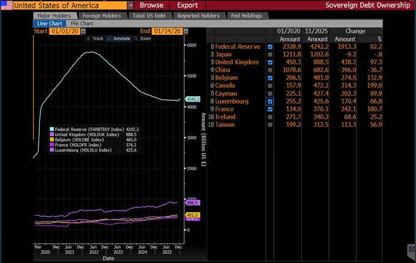The height and width of the screenshot is (263, 416).
Task: Toggle the Annotate chart tool
Action: 120,38
